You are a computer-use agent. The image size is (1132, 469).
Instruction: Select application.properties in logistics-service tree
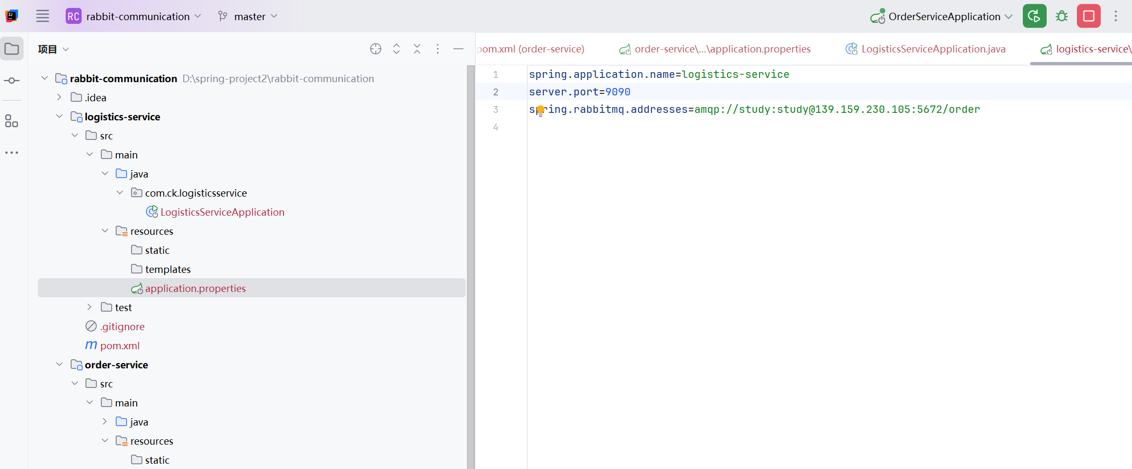(x=252, y=288)
